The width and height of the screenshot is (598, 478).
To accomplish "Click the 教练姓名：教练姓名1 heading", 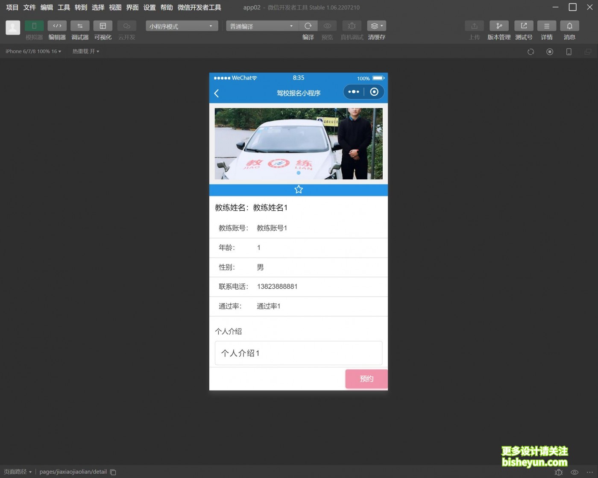I will tap(251, 208).
